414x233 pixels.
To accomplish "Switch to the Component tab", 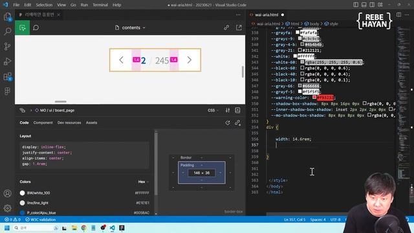I will point(43,122).
